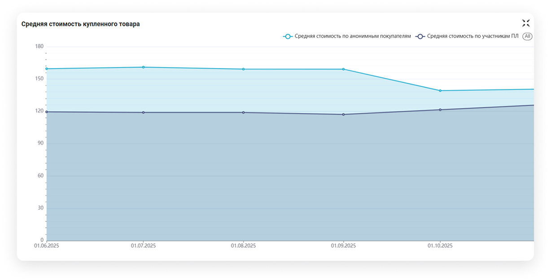Collapse the chart using the minimize arrows icon
551x280 pixels.
526,23
